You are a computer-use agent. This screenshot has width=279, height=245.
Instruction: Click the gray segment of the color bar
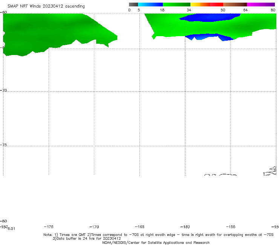[x=133, y=5]
